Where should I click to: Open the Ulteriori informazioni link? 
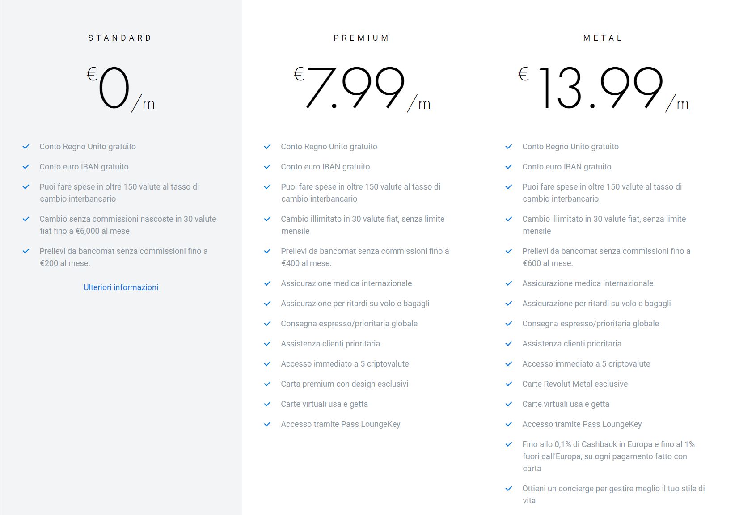tap(121, 287)
